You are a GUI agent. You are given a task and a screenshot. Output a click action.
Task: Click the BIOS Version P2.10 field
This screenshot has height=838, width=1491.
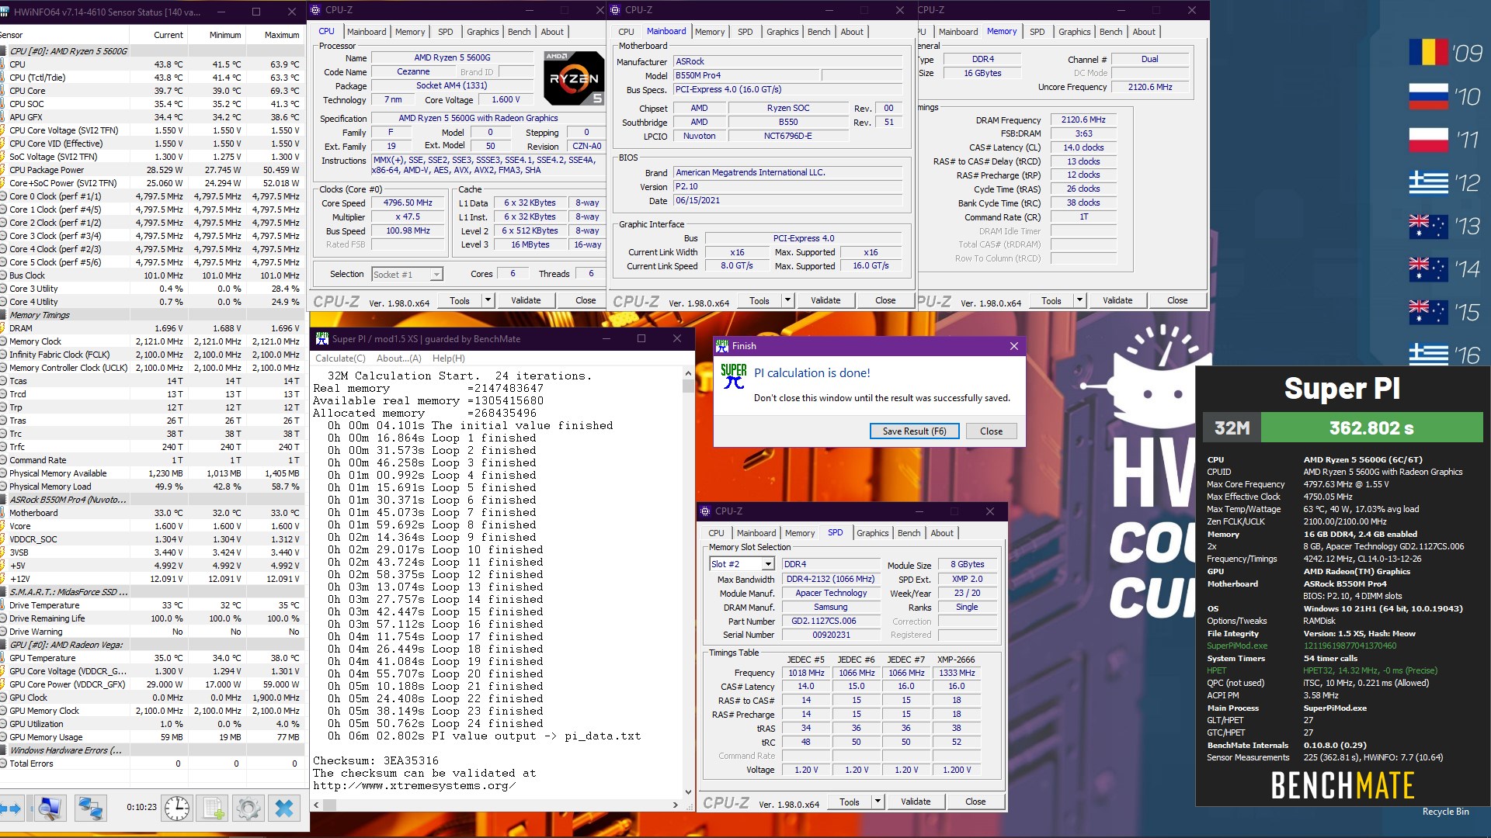(787, 187)
